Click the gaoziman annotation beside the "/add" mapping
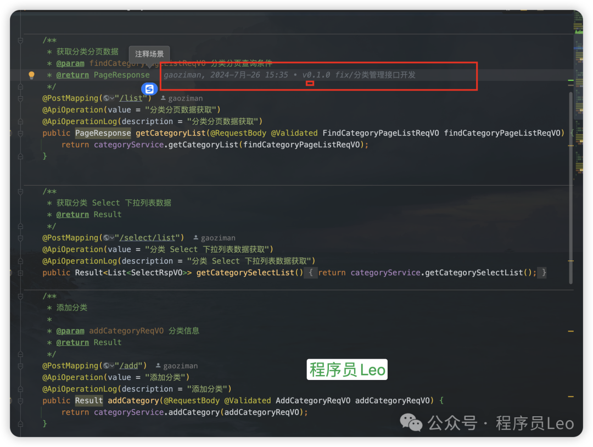Viewport: 593px width, 447px height. click(x=181, y=365)
